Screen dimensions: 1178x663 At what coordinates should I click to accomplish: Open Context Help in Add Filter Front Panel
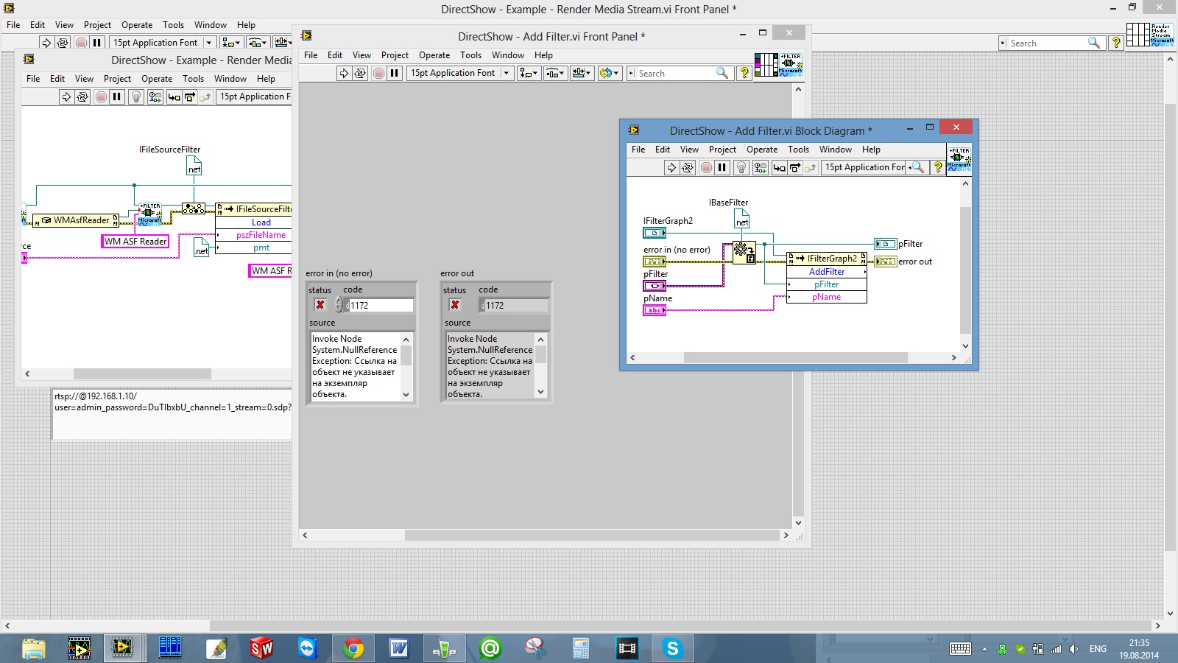coord(744,73)
